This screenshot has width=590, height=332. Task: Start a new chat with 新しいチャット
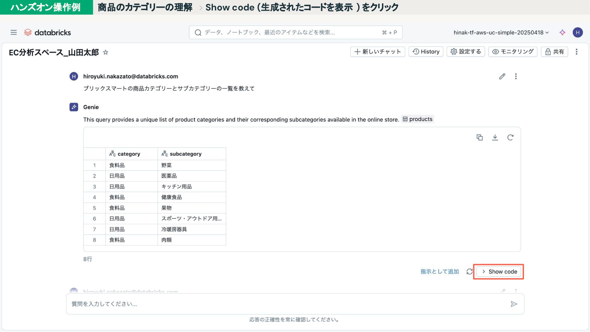[x=377, y=52]
